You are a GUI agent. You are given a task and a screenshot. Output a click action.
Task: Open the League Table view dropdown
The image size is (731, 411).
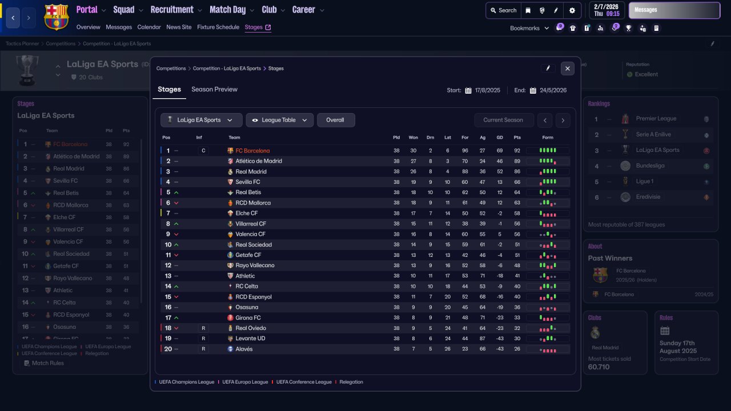point(280,120)
